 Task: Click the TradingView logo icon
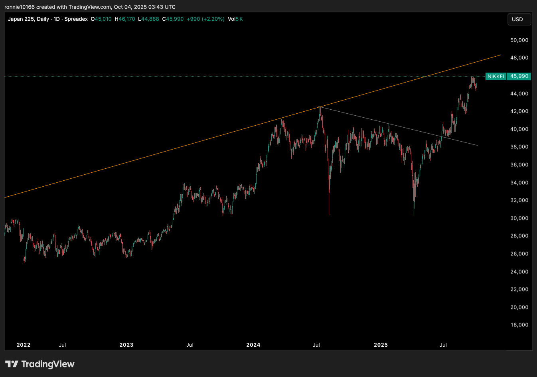point(12,364)
